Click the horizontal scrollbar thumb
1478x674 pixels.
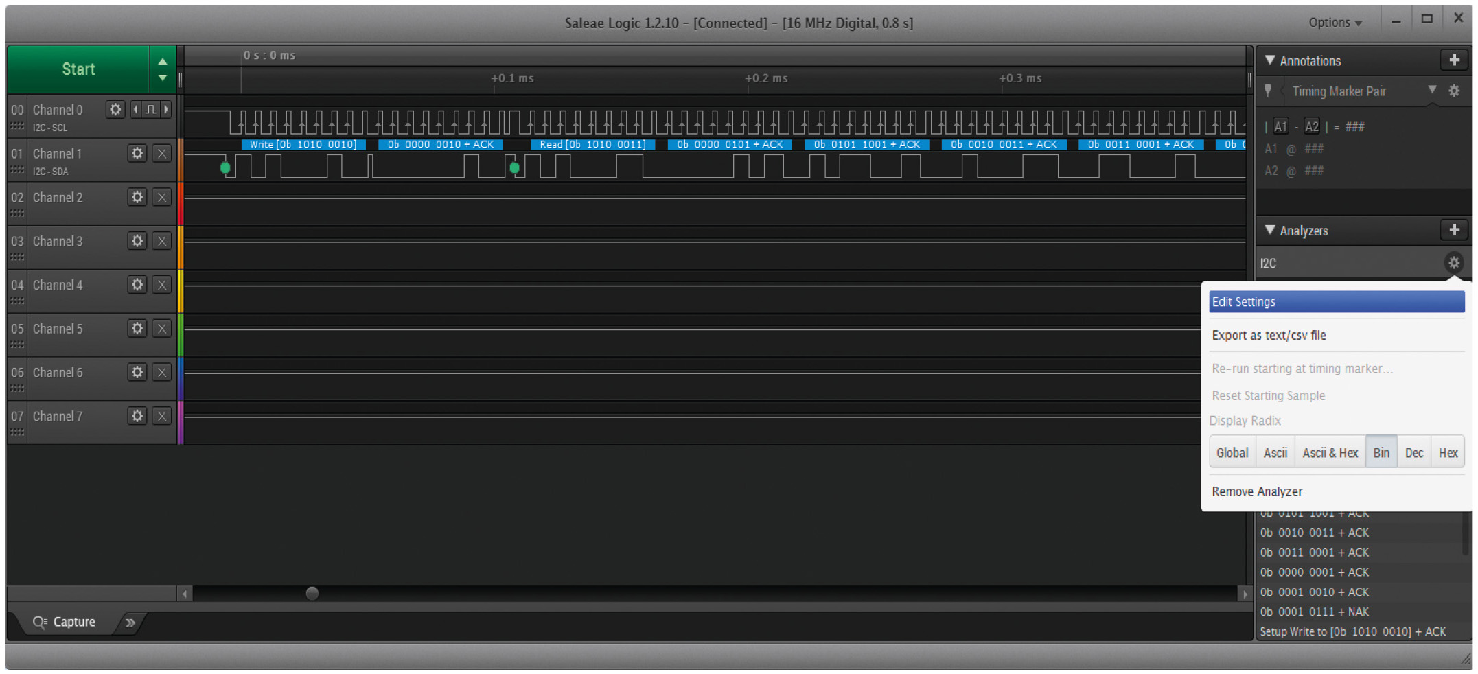point(312,593)
